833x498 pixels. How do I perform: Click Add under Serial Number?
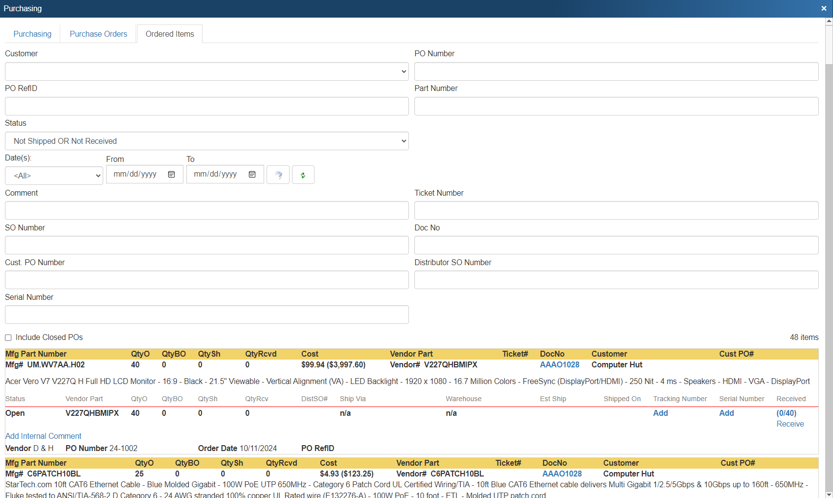tap(726, 413)
